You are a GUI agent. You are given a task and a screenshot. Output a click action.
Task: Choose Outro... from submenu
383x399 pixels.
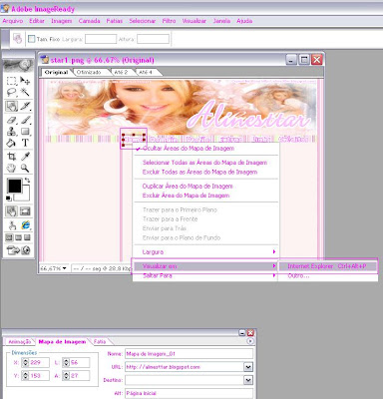[x=327, y=275]
